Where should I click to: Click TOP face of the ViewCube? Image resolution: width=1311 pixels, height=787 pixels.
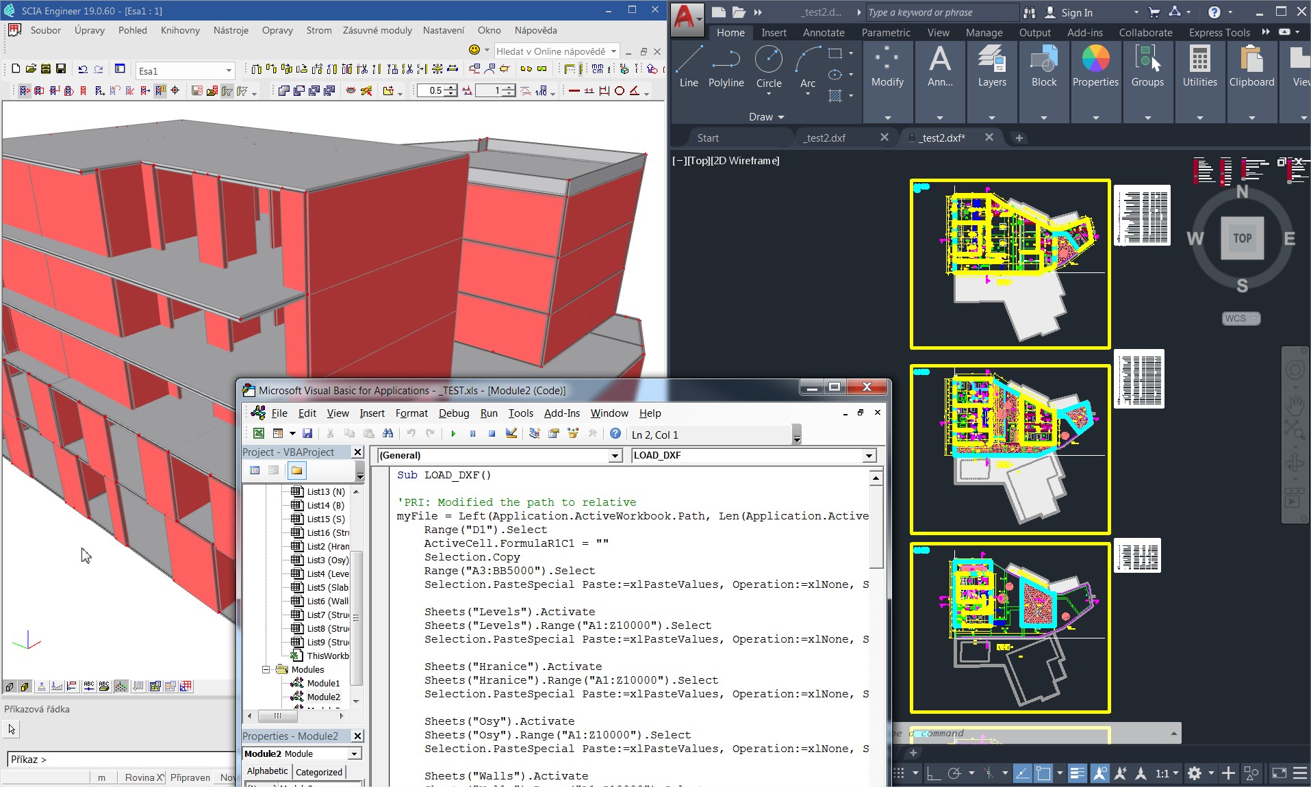point(1243,238)
